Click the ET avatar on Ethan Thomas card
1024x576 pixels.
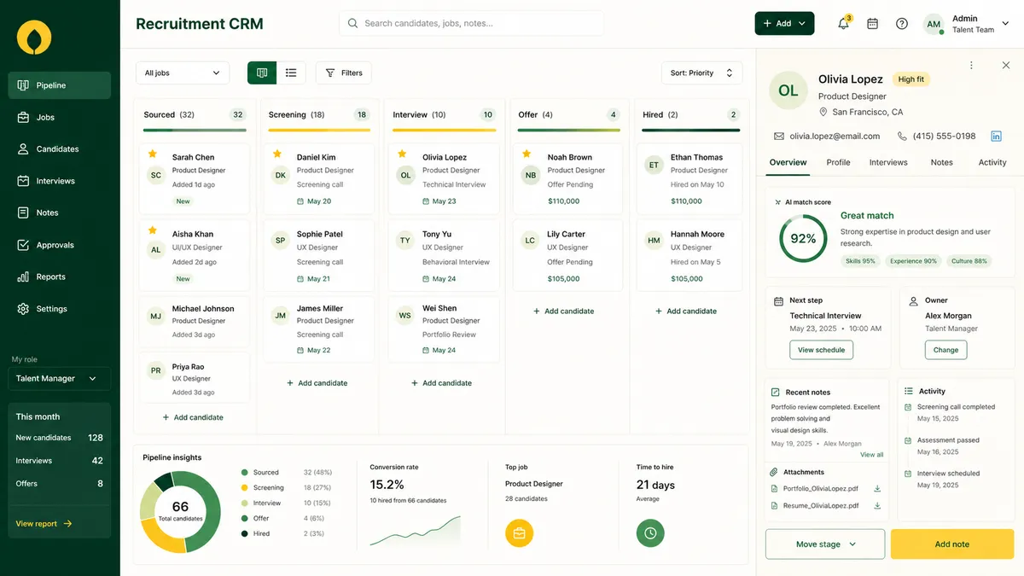(655, 166)
